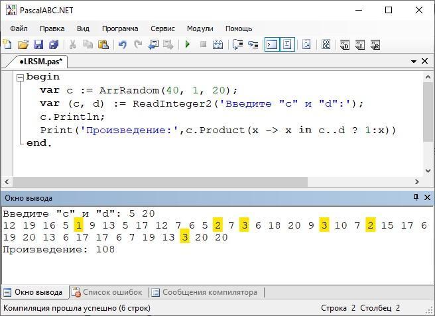
Task: Click the code formatting icon
Action: click(x=306, y=44)
